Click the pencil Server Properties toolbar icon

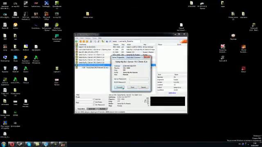click(98, 41)
